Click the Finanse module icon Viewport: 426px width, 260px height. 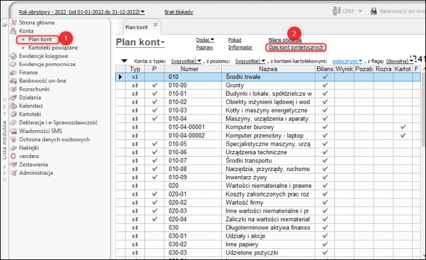13,72
